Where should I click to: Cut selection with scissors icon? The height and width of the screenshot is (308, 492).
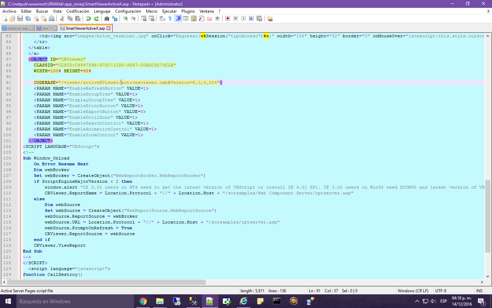point(62,18)
